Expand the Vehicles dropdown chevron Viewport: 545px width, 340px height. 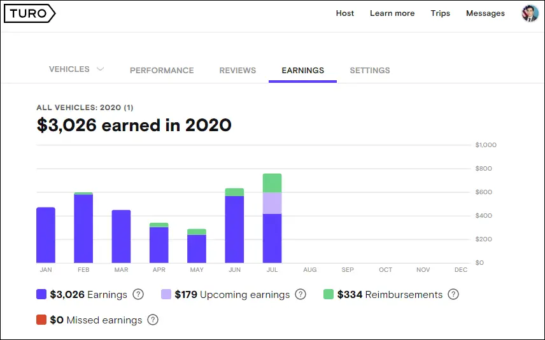100,69
